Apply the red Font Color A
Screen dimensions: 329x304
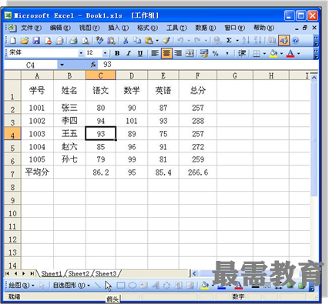[x=290, y=53]
